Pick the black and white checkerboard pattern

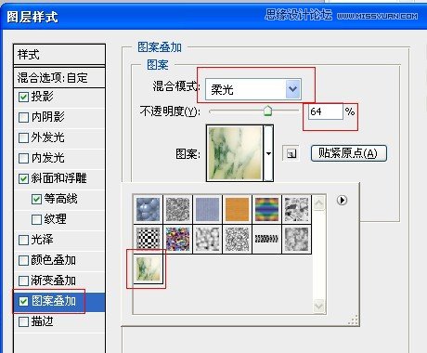148,239
